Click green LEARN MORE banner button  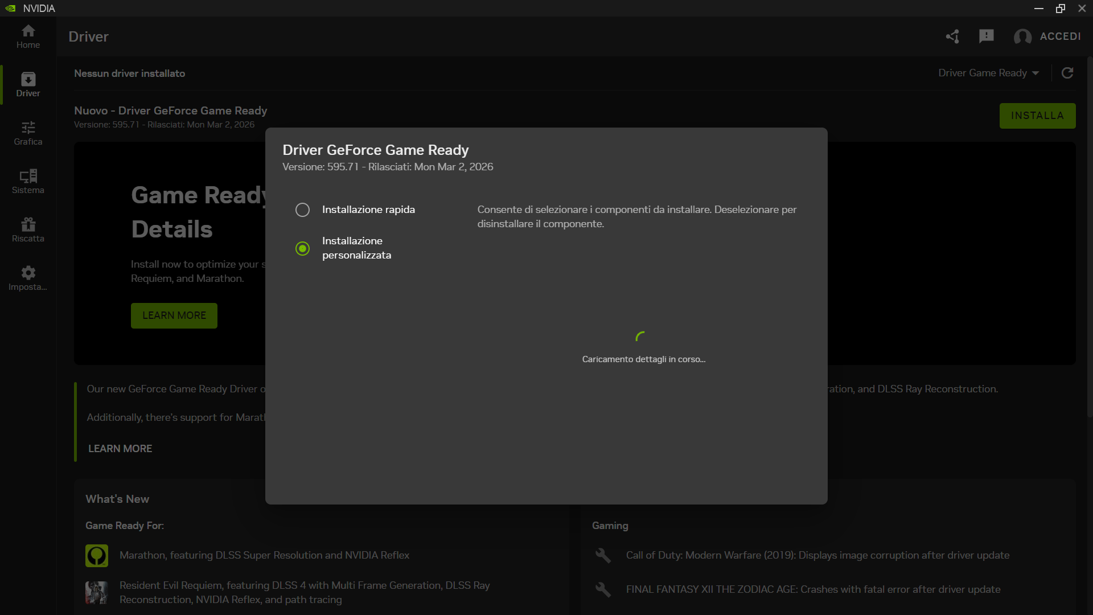tap(174, 315)
